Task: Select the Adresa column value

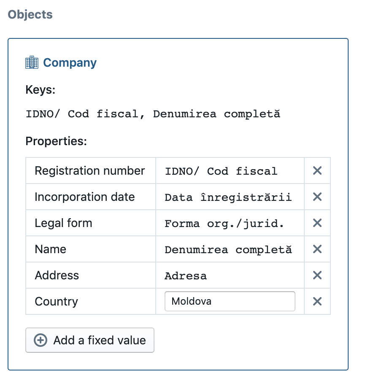Action: pyautogui.click(x=186, y=276)
